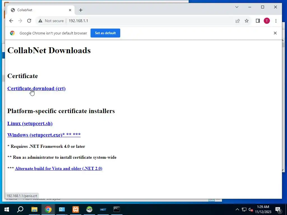Screen dimensions: 287x215
Task: Open Alternate build for Vista link
Action: pos(59,168)
